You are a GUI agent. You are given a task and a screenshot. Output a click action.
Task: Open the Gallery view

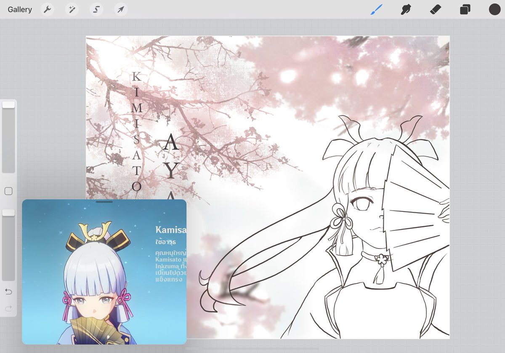pyautogui.click(x=20, y=9)
